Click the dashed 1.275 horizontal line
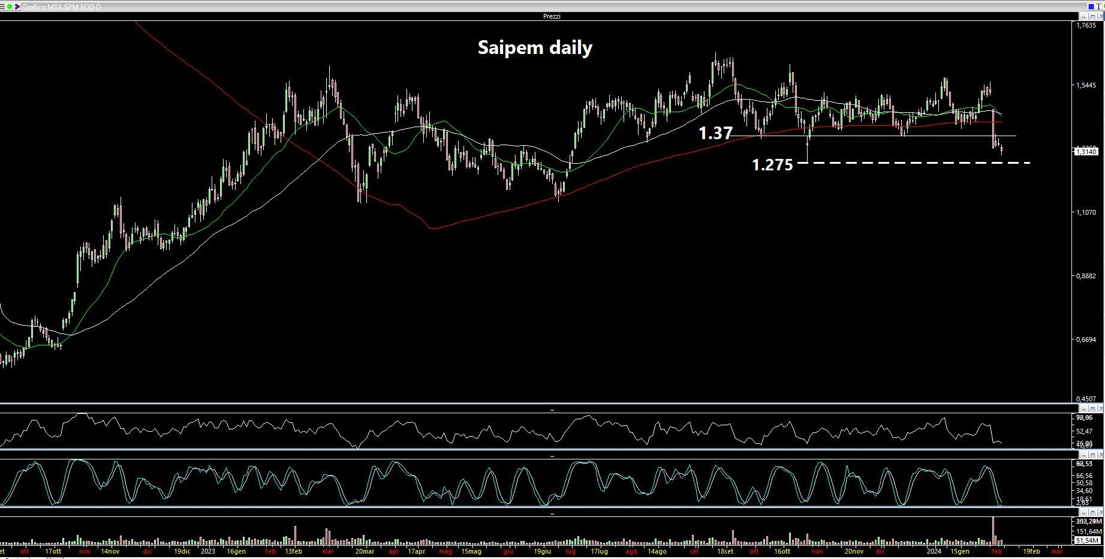 point(914,163)
